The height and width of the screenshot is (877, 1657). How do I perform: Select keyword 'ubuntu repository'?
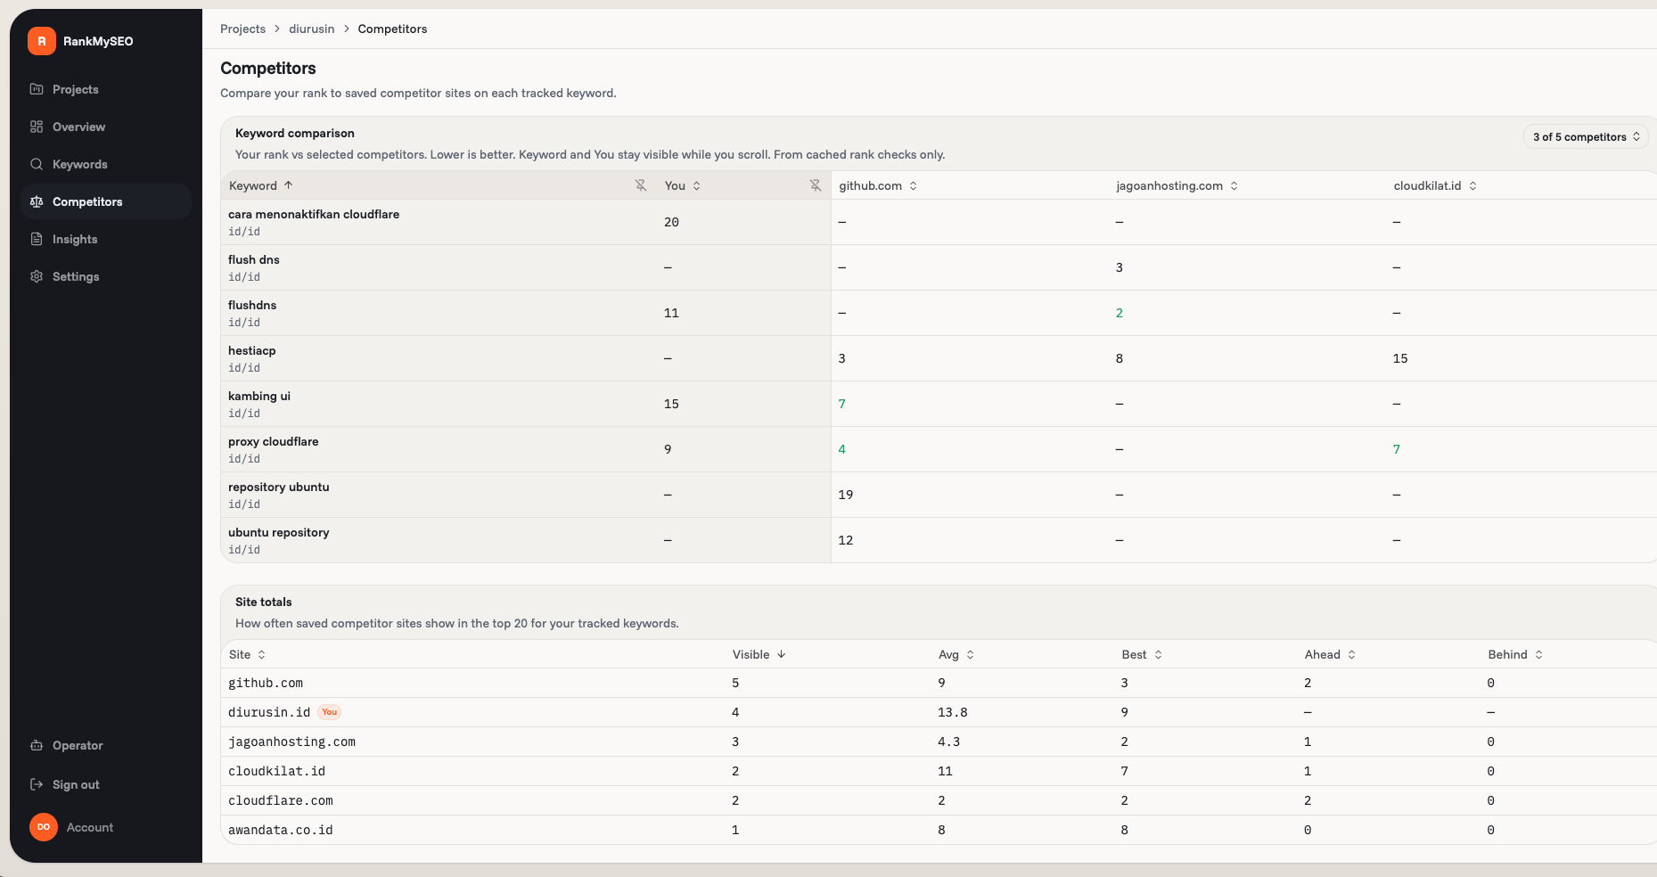279,532
